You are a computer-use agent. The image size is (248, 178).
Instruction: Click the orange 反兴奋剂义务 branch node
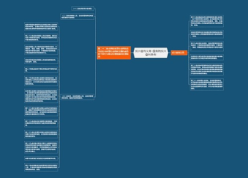point(179,53)
